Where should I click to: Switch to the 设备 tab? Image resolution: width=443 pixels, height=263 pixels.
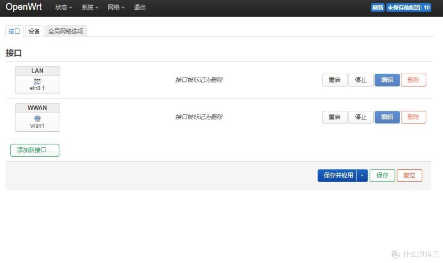tap(34, 31)
